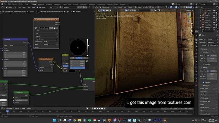Open timeline Keying popover

click(17, 108)
